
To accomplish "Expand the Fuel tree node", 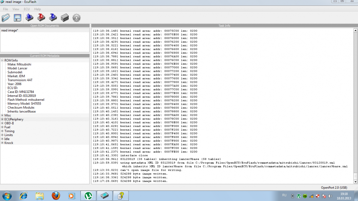I will [2, 127].
